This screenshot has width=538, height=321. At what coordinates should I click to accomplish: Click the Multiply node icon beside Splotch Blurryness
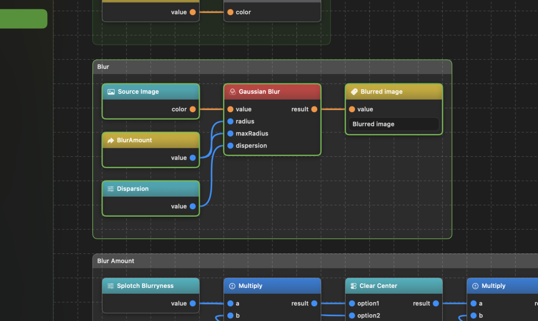click(232, 286)
